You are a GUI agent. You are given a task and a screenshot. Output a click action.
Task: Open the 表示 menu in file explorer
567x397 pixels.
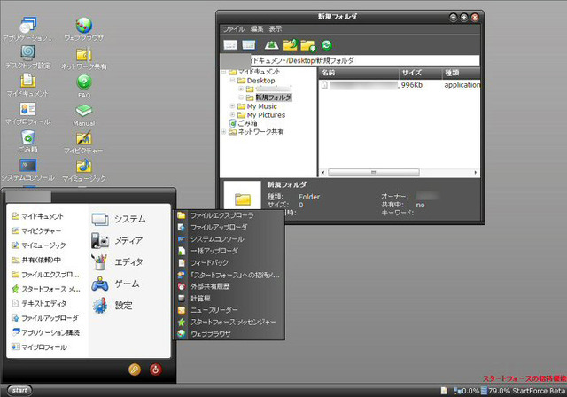(x=276, y=29)
